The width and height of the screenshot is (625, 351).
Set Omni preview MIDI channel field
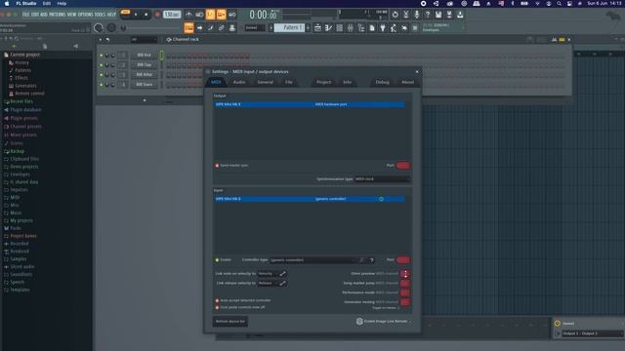[x=405, y=274]
